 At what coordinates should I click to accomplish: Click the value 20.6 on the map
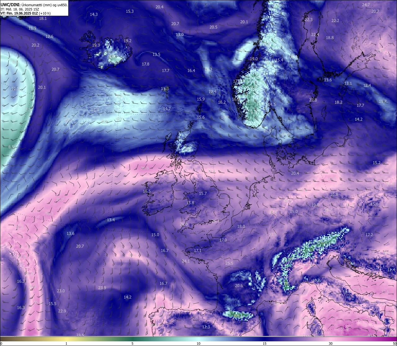pyautogui.click(x=239, y=286)
